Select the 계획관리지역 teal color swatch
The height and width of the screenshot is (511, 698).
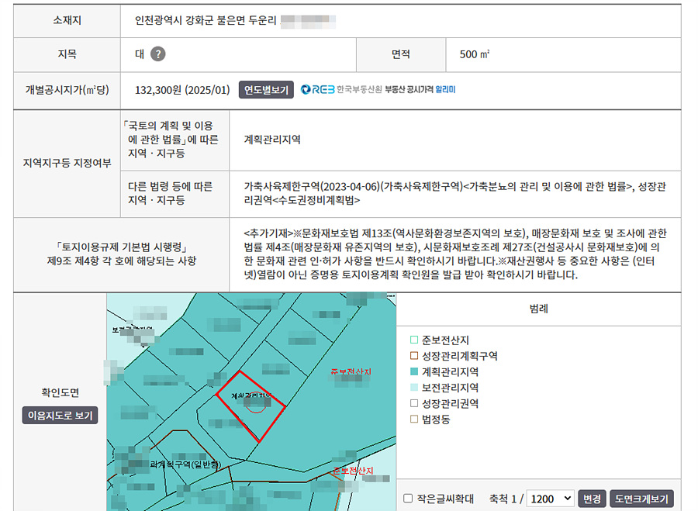[414, 372]
